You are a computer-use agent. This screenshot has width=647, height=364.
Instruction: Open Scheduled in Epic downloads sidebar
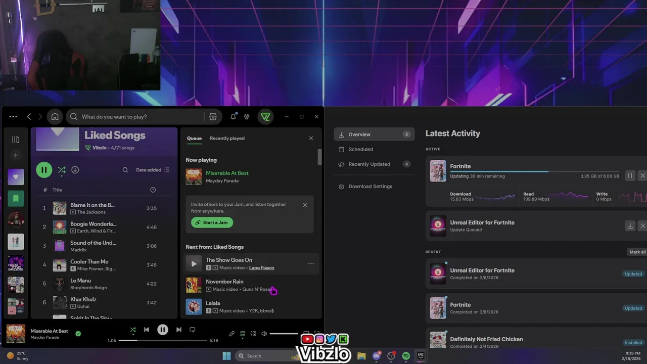point(374,149)
